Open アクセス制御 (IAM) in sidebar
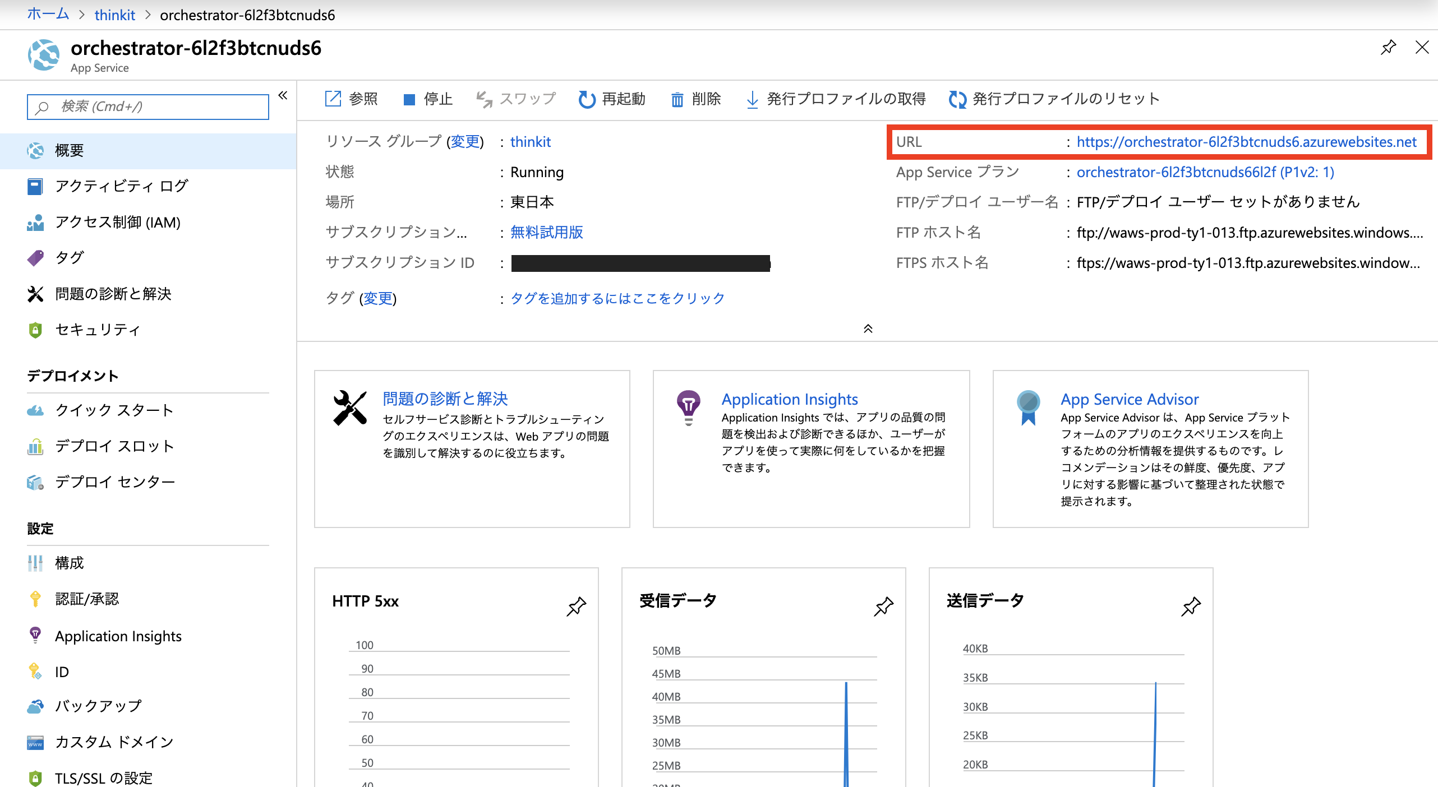 (x=148, y=223)
